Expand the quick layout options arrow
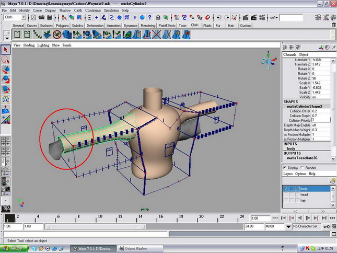Screen dimensions: 337x253 [5, 201]
